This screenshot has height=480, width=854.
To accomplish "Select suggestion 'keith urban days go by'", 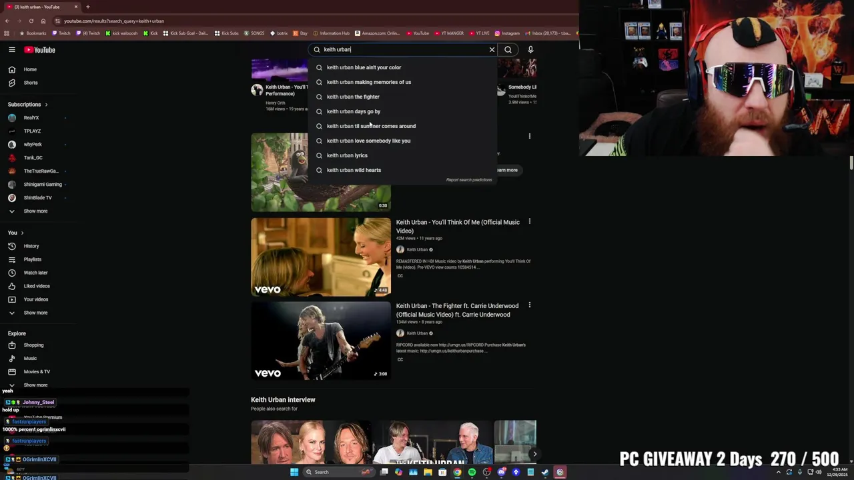I will [404, 111].
